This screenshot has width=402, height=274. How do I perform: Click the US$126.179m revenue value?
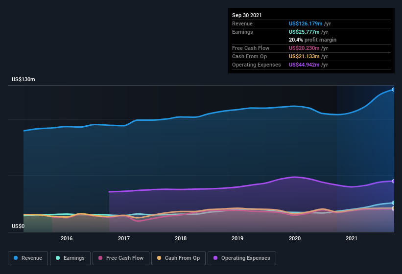pos(306,23)
